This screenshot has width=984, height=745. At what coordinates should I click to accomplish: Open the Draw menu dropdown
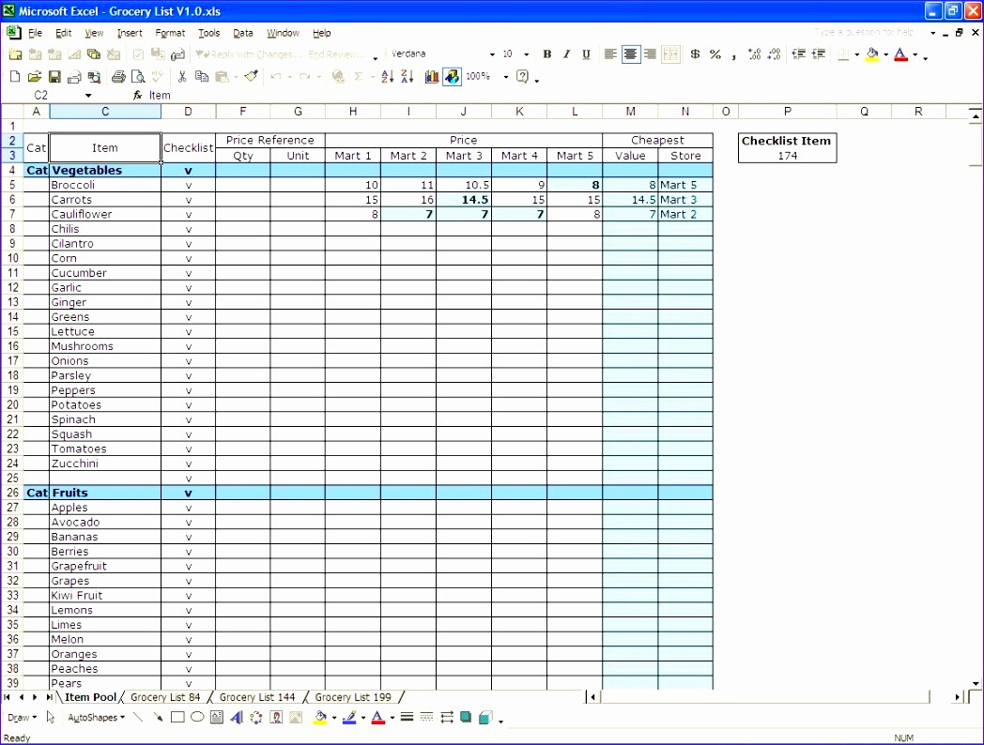pyautogui.click(x=22, y=718)
